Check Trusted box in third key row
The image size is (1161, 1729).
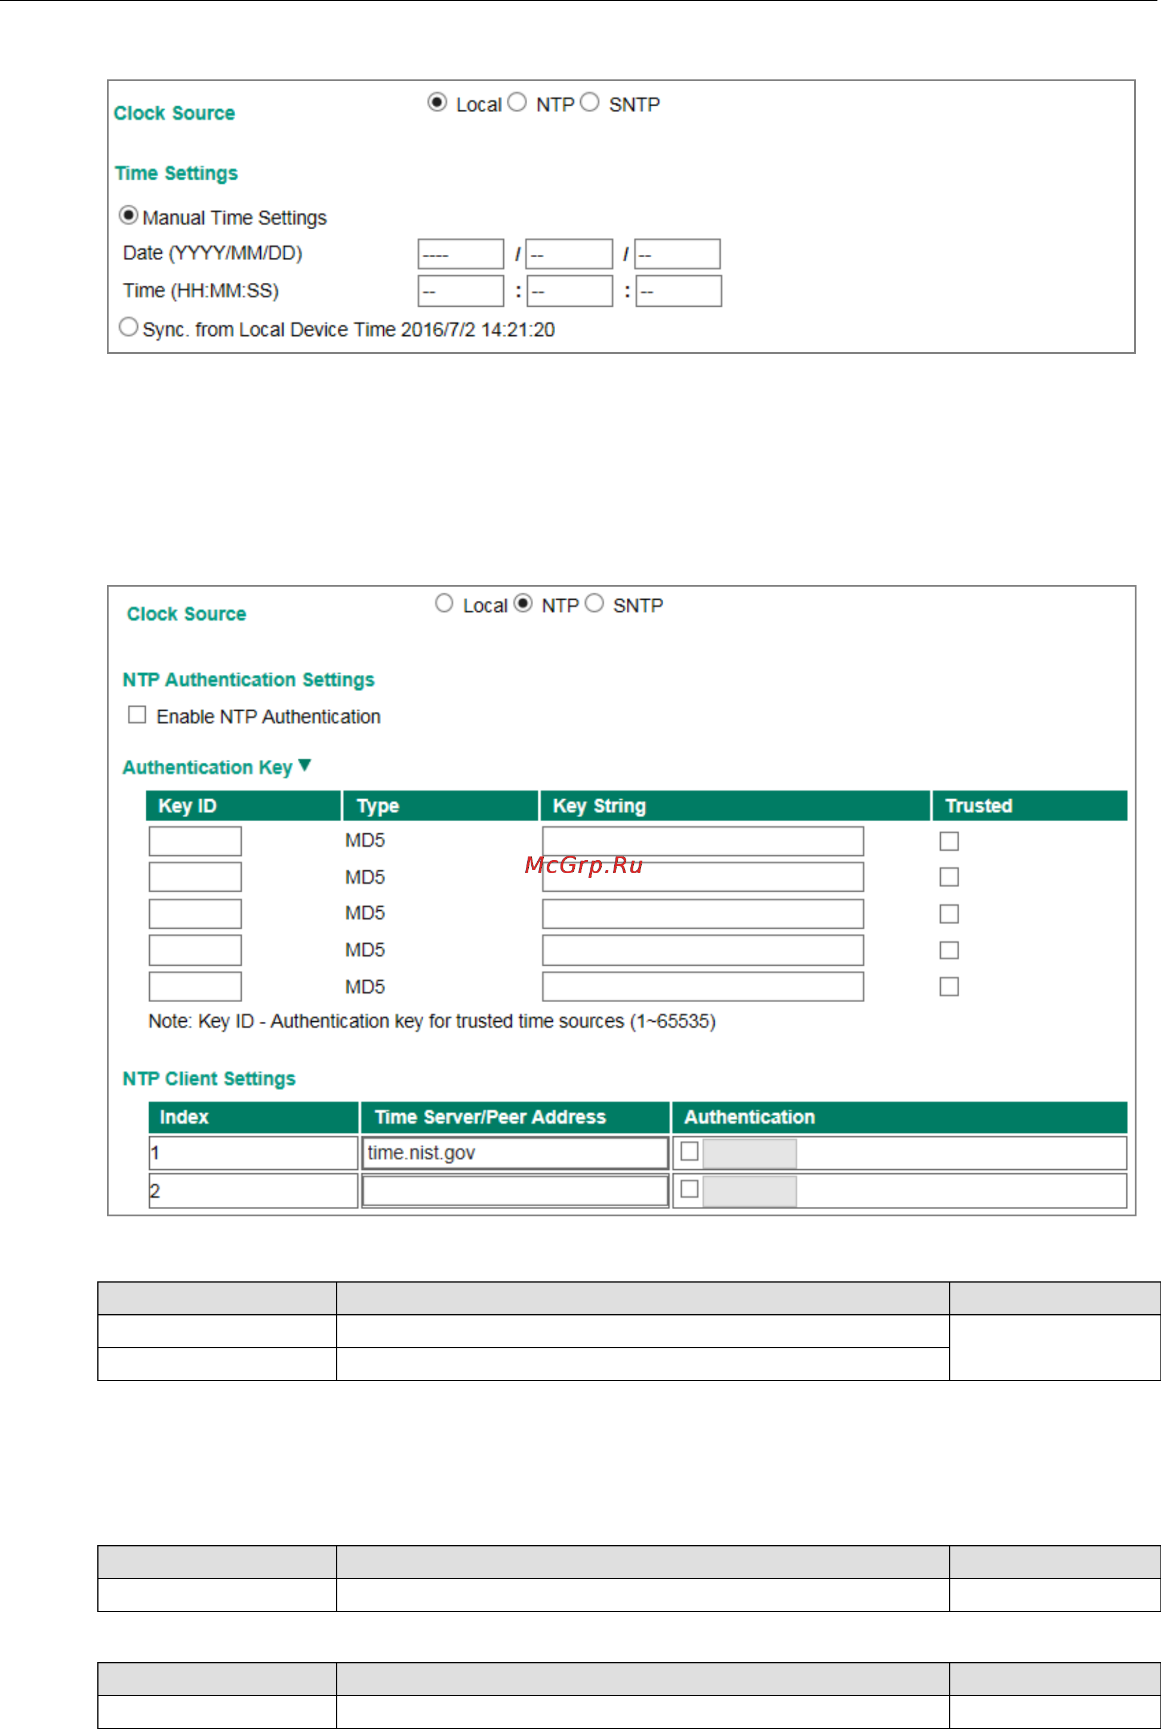click(949, 914)
